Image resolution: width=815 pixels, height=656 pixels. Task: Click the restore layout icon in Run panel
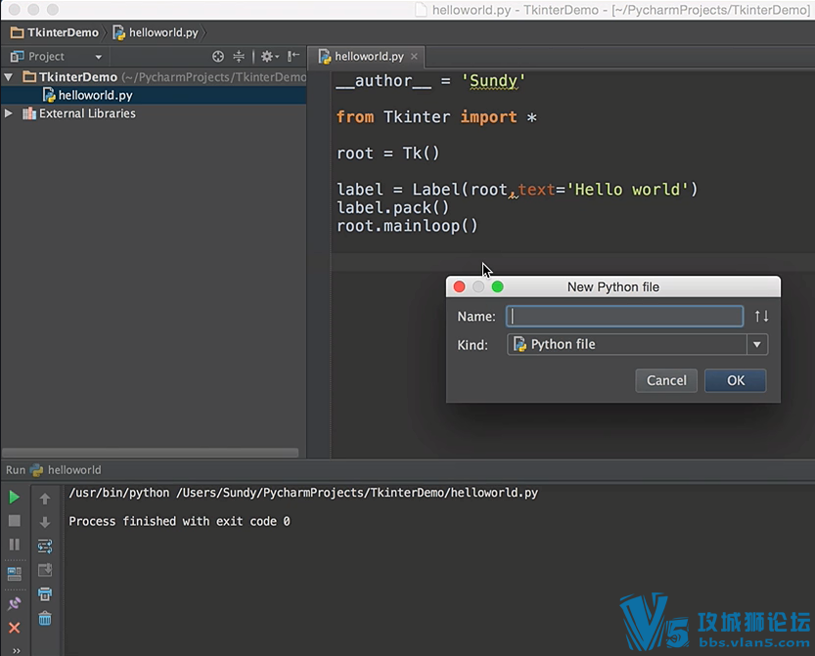(x=14, y=574)
